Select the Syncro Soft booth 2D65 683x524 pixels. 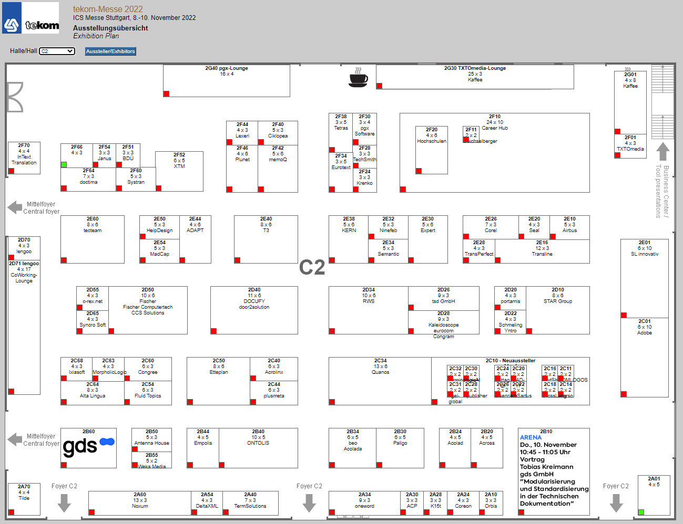93,322
